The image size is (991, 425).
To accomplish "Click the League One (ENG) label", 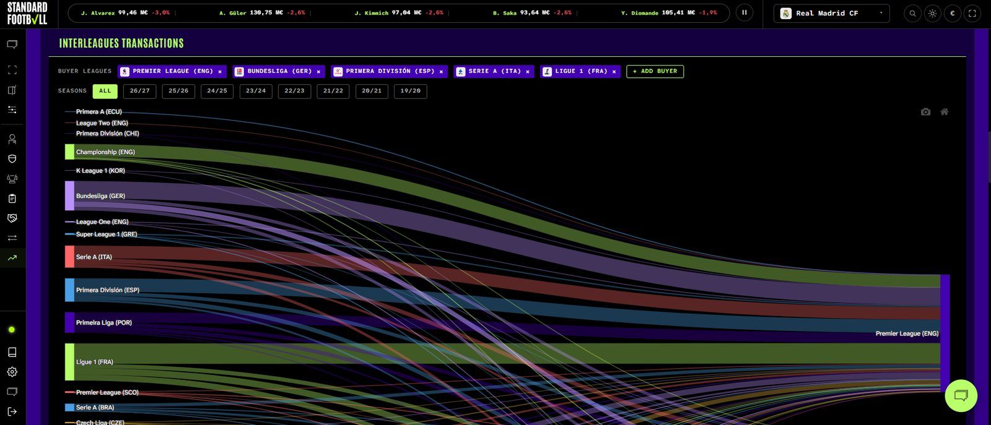I will 102,222.
